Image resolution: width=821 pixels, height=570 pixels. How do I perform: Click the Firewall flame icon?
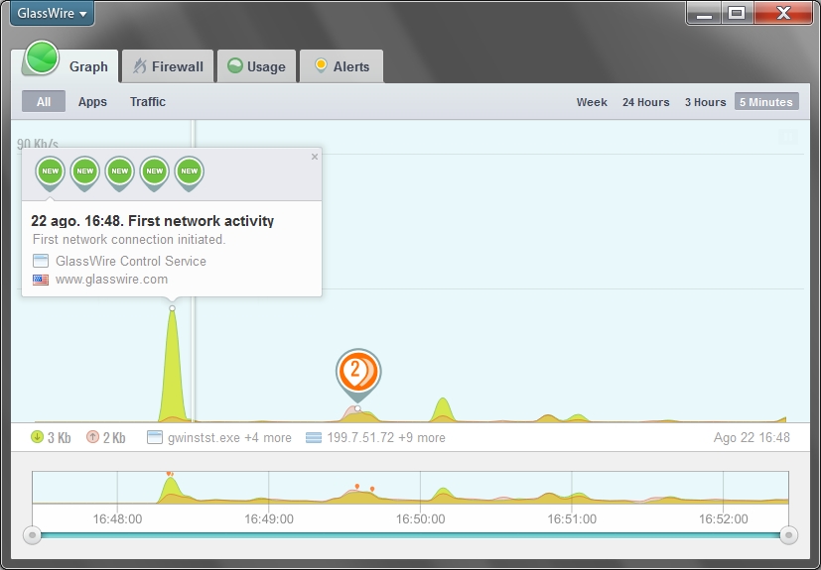140,65
